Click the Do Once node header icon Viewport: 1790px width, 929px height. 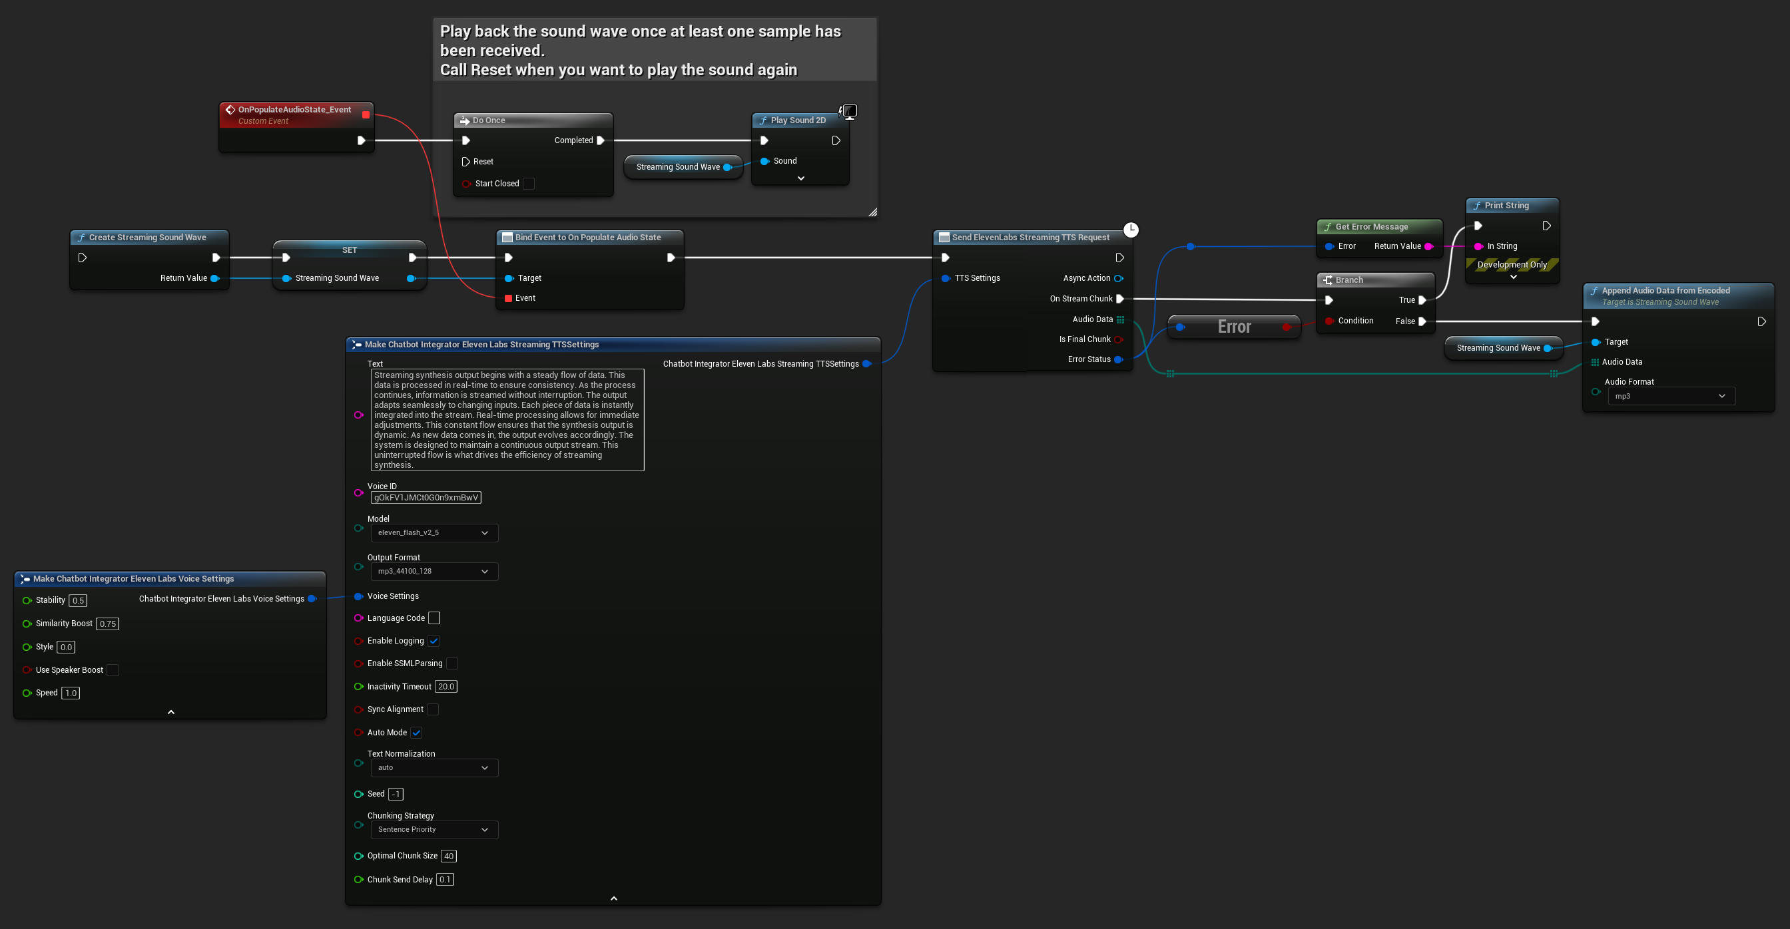[464, 120]
